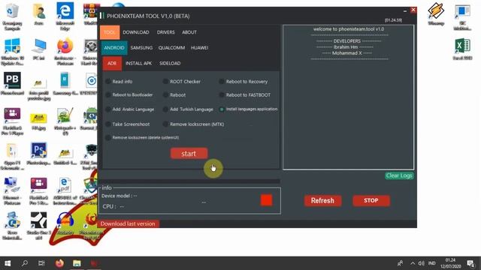Select Add Turkish Language option
The height and width of the screenshot is (270, 481).
(188, 109)
